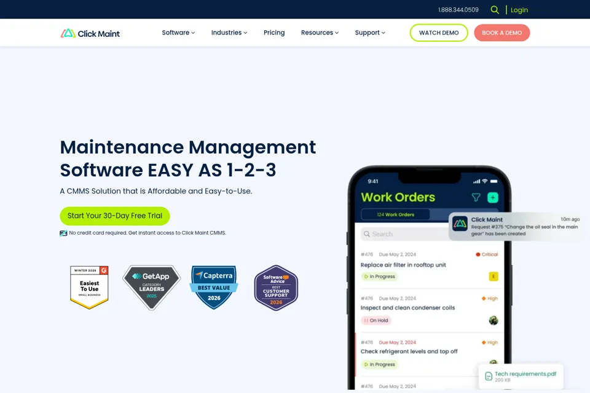Viewport: 590px width, 393px height.
Task: Click the yellow E assignee badge
Action: [494, 276]
